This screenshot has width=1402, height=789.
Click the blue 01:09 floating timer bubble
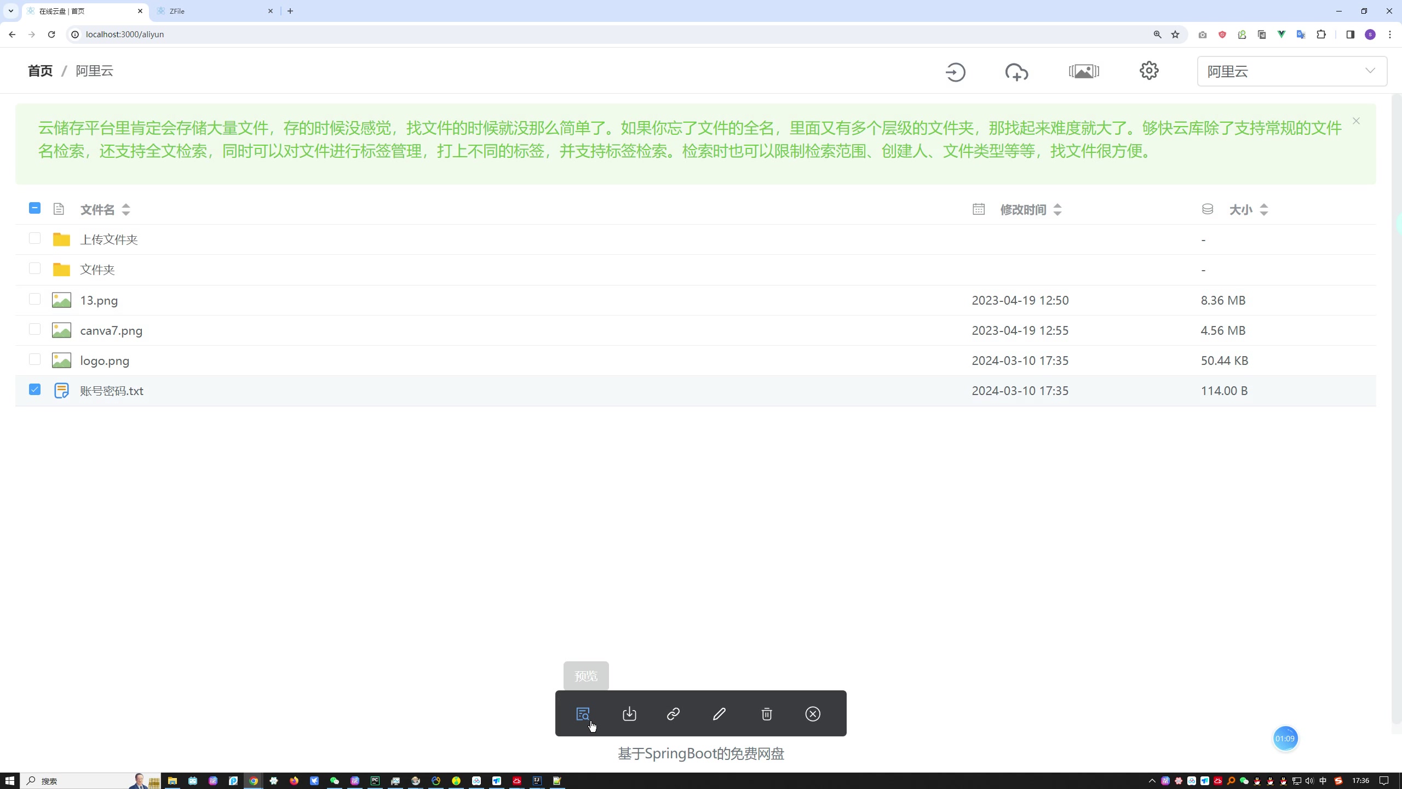1285,739
